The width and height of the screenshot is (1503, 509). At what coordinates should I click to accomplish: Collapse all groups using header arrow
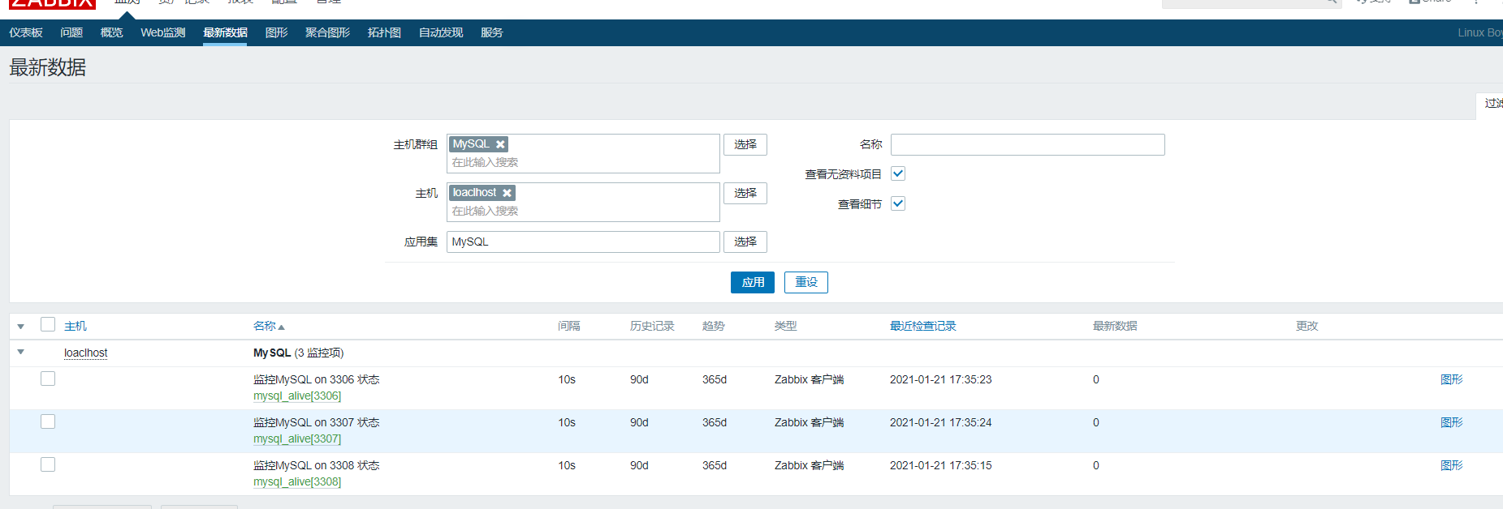click(x=21, y=327)
